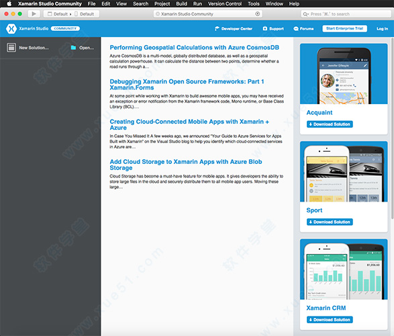The image size is (394, 336).
Task: Click the COMMUNITY badge label
Action: pos(65,28)
